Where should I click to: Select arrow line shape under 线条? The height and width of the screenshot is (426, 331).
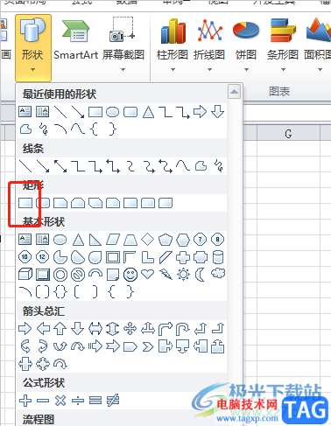pos(43,166)
